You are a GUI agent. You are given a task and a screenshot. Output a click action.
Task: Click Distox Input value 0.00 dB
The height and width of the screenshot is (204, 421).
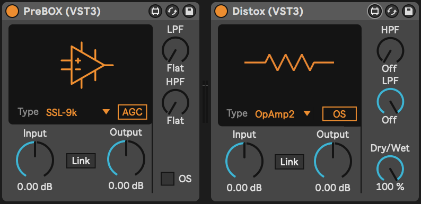[244, 188]
